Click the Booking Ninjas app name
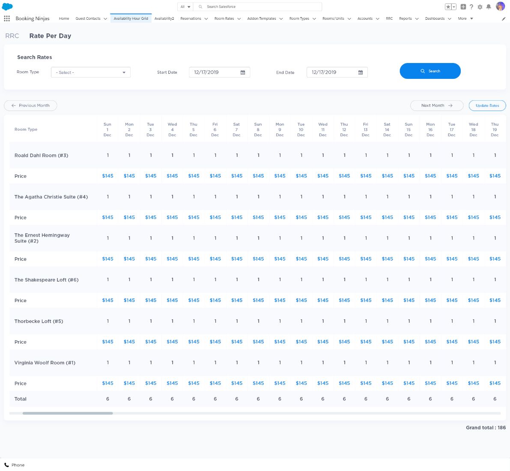The image size is (510, 471). 33,18
